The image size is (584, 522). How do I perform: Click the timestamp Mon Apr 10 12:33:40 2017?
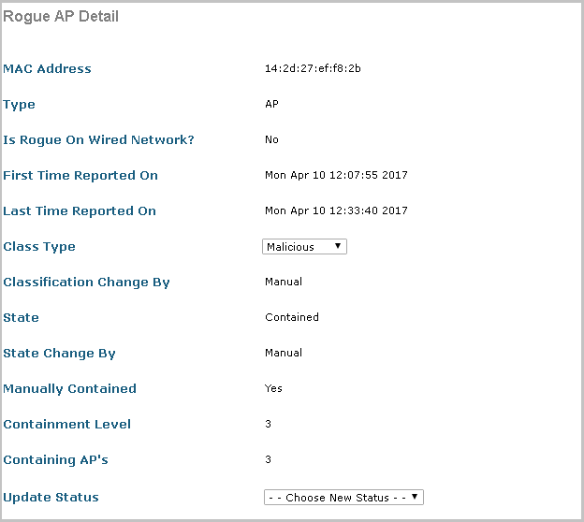336,210
